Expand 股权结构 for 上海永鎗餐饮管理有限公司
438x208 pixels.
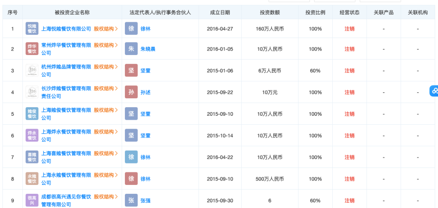pyautogui.click(x=106, y=175)
